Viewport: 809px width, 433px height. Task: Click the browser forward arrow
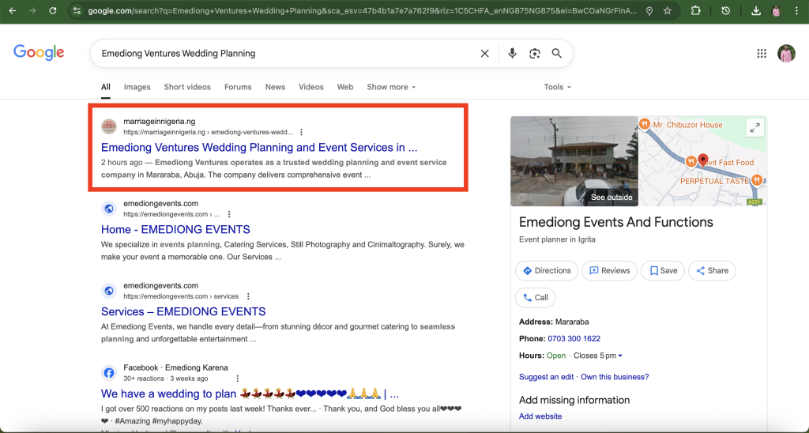(x=32, y=11)
